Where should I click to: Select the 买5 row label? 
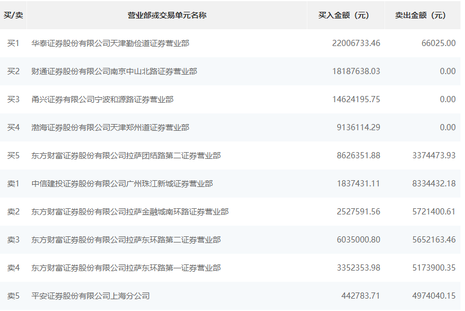pyautogui.click(x=14, y=155)
